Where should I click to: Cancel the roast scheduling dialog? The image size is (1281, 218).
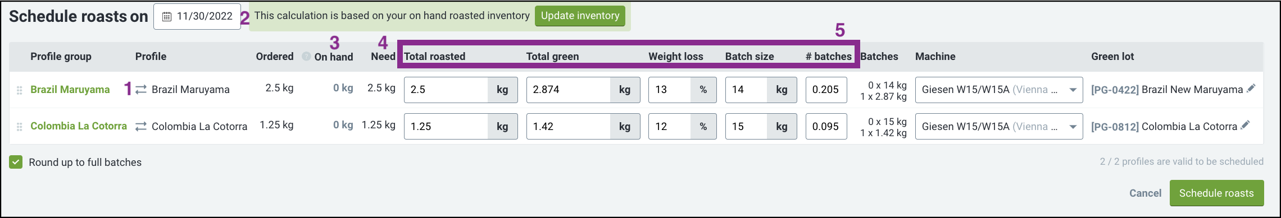click(x=1145, y=193)
